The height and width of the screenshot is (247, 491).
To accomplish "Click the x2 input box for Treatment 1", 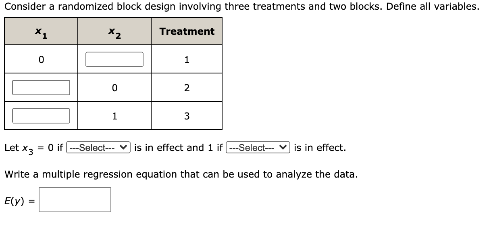I will click(114, 59).
